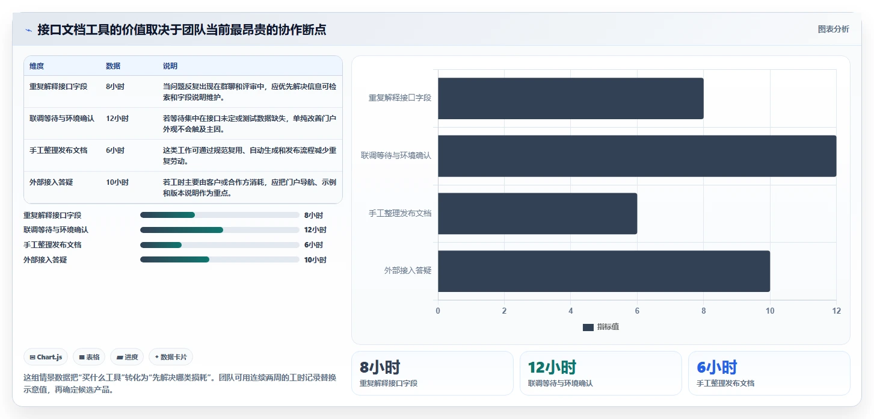Click the 12小时 table data cell

tap(117, 118)
